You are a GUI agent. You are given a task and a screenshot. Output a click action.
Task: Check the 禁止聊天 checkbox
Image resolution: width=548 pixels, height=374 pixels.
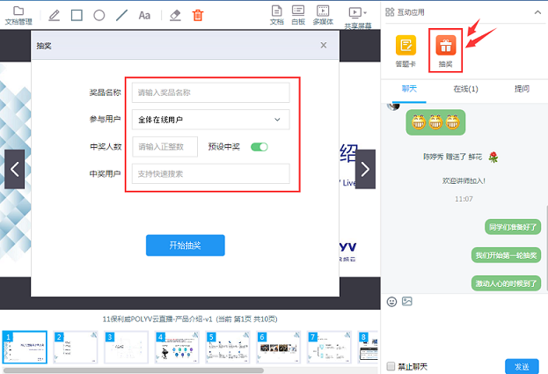pos(391,366)
